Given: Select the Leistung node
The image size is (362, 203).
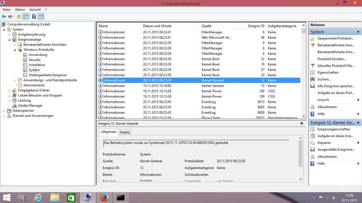Looking at the screenshot, I should tap(24, 100).
